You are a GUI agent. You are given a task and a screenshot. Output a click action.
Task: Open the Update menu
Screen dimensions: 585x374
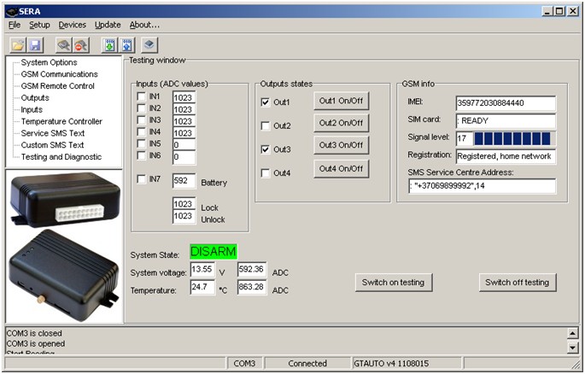[108, 25]
